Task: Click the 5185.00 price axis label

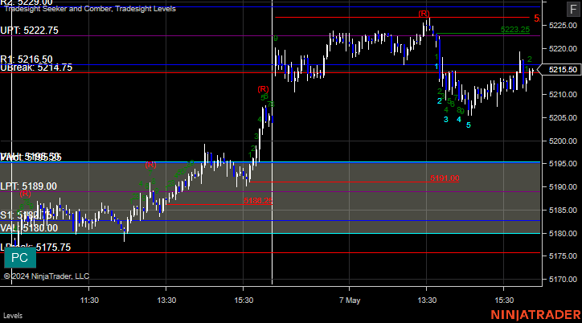Action: (563, 211)
